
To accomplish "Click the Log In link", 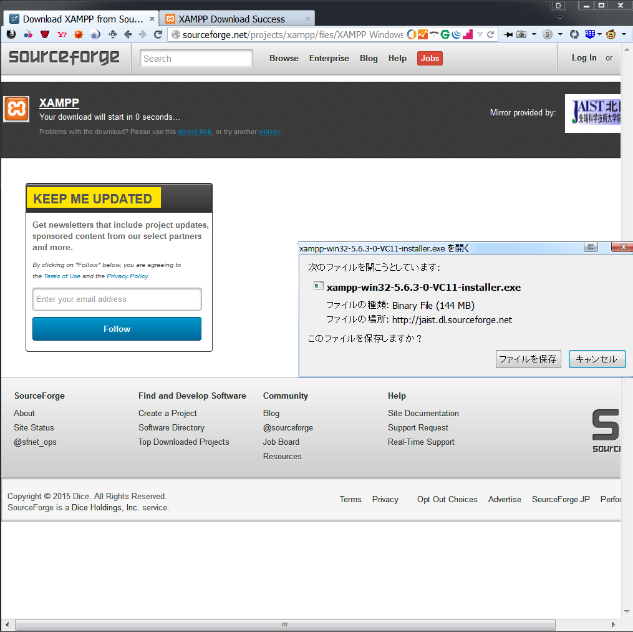I will [x=584, y=58].
